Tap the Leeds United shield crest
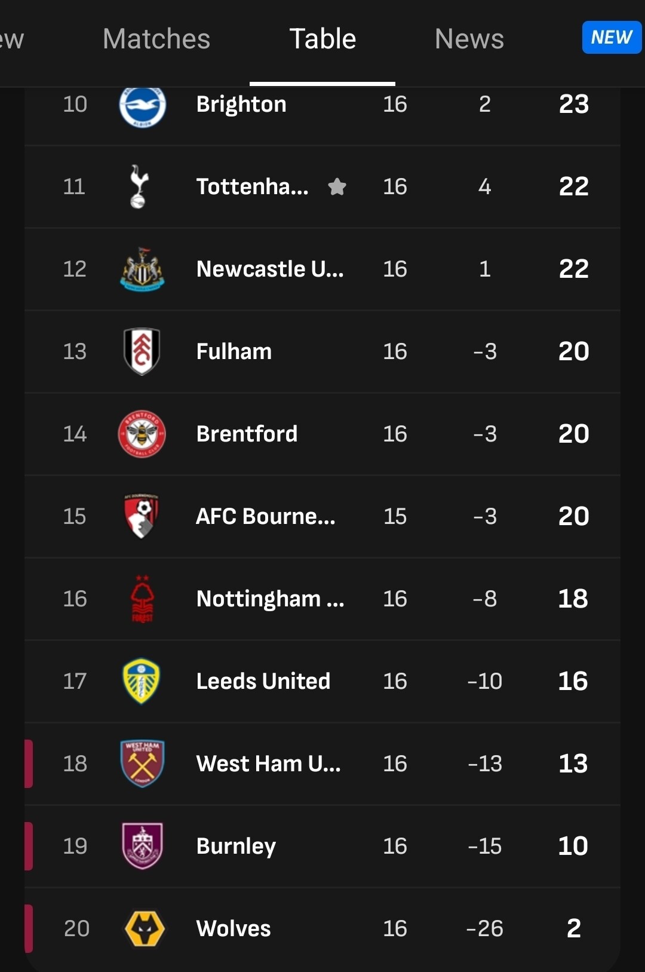This screenshot has height=972, width=645. [142, 681]
